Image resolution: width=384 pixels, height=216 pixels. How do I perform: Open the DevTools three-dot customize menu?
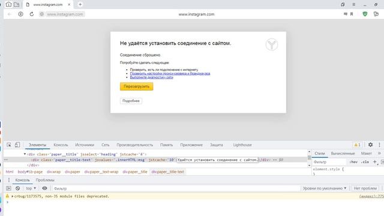point(380,145)
